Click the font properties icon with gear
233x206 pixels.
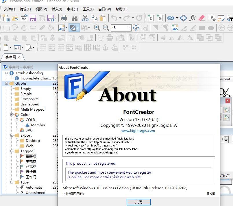212,18
